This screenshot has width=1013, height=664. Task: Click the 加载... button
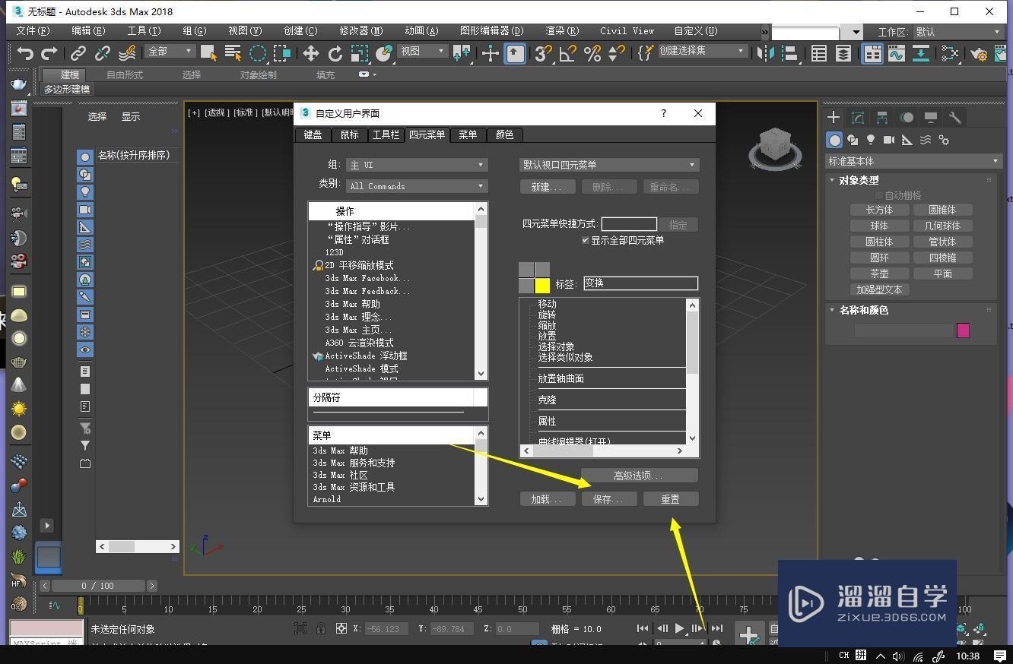pyautogui.click(x=548, y=499)
